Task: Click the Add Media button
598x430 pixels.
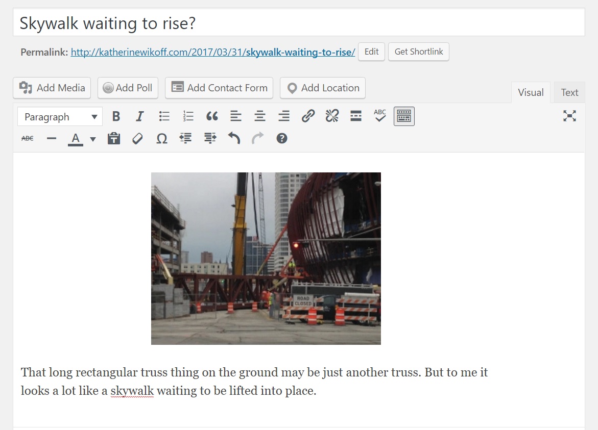Action: [52, 88]
